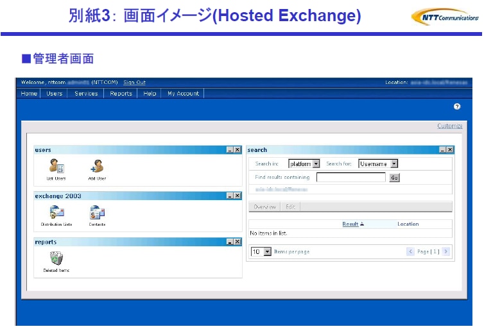Image resolution: width=484 pixels, height=329 pixels.
Task: Open the List Users icon
Action: tap(56, 166)
